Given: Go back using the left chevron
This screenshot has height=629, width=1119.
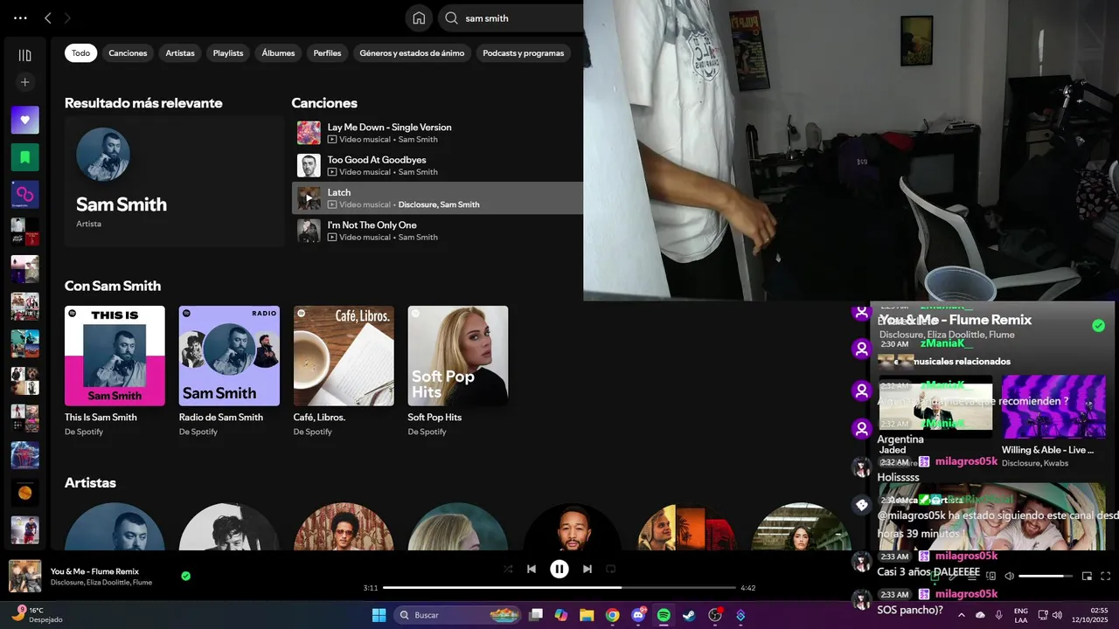Looking at the screenshot, I should 48,18.
